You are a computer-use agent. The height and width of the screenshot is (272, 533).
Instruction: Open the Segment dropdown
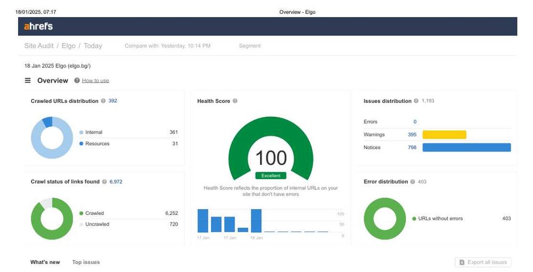(250, 46)
